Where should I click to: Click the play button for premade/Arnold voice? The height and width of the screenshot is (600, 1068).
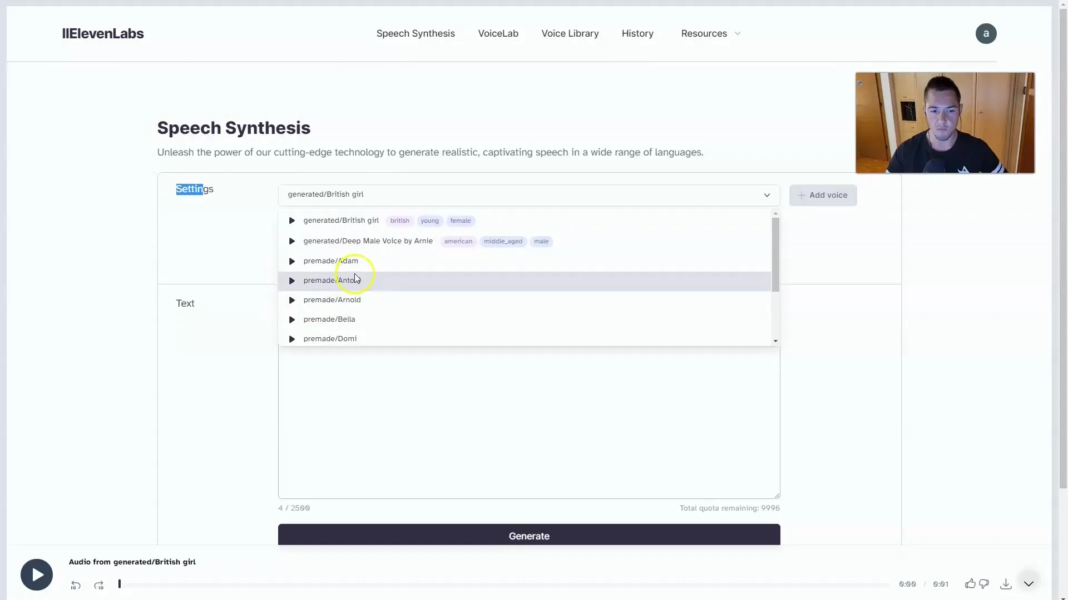coord(292,299)
